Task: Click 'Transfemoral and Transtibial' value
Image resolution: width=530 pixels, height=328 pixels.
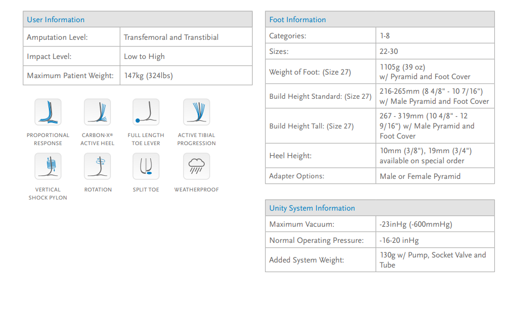Action: point(171,37)
